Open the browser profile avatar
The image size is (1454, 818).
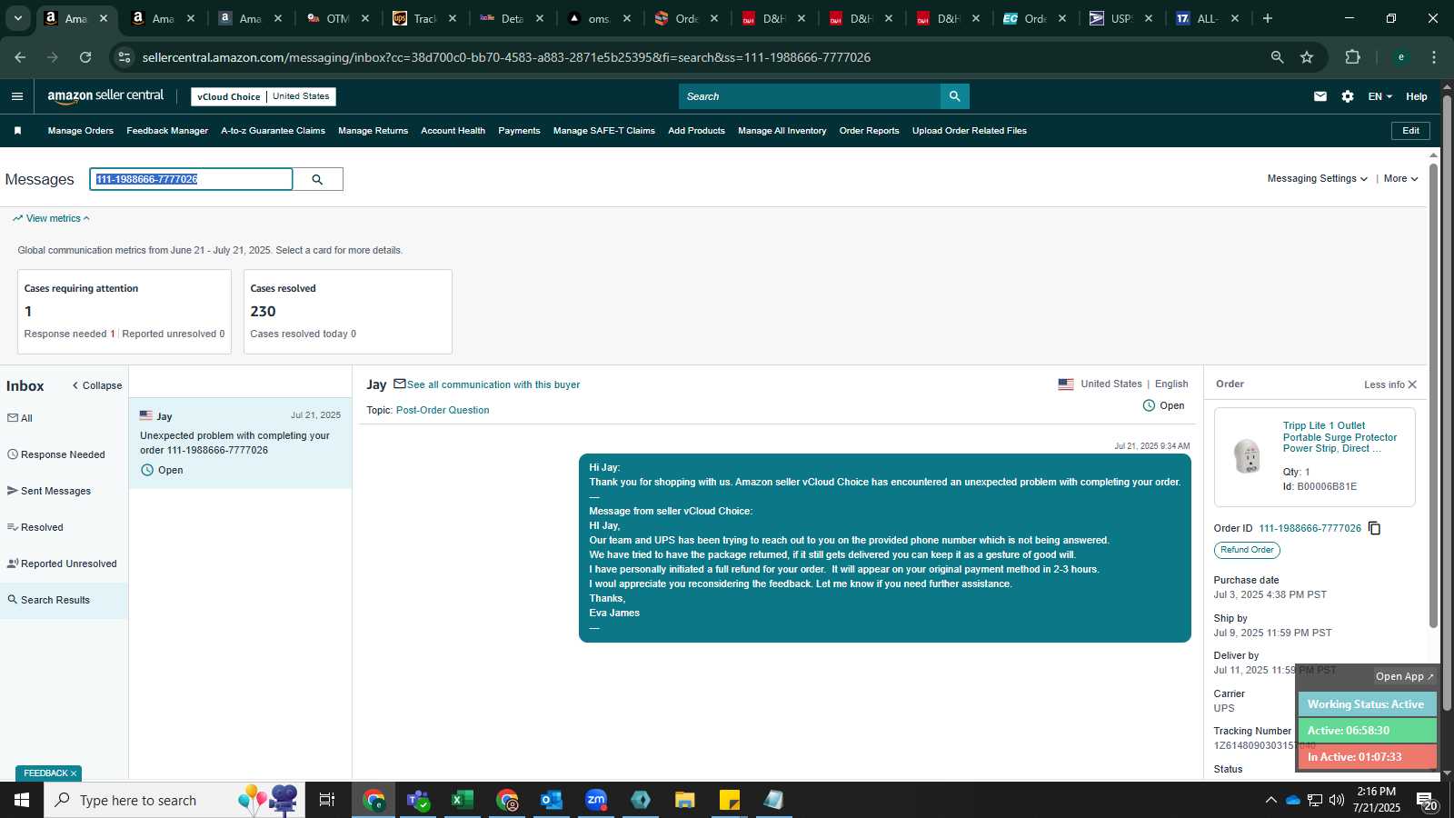click(x=1400, y=57)
